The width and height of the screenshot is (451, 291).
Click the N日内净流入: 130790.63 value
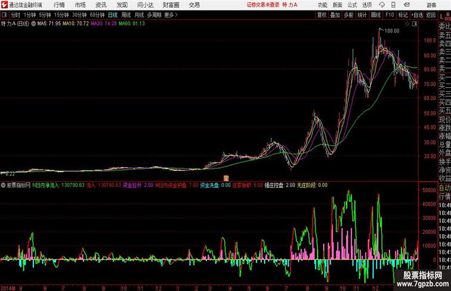coord(58,185)
